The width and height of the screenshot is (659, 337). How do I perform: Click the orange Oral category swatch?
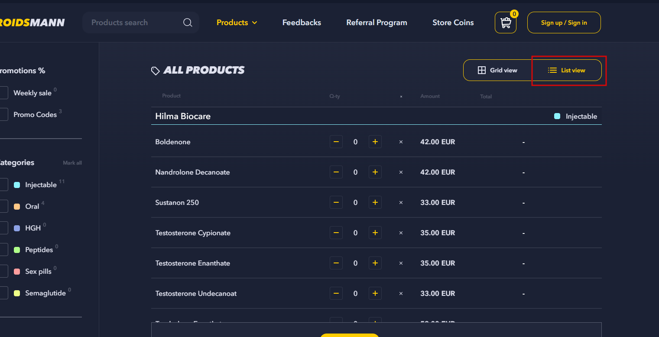(17, 207)
